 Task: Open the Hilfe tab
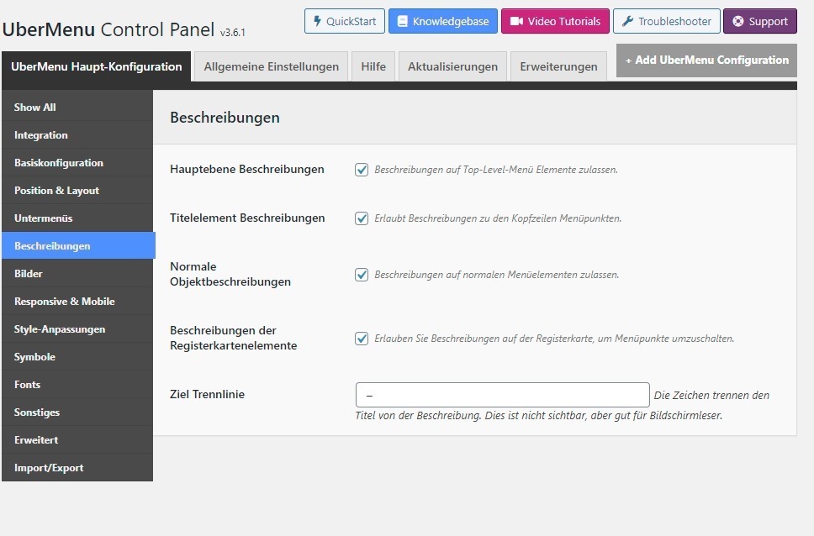pyautogui.click(x=373, y=66)
